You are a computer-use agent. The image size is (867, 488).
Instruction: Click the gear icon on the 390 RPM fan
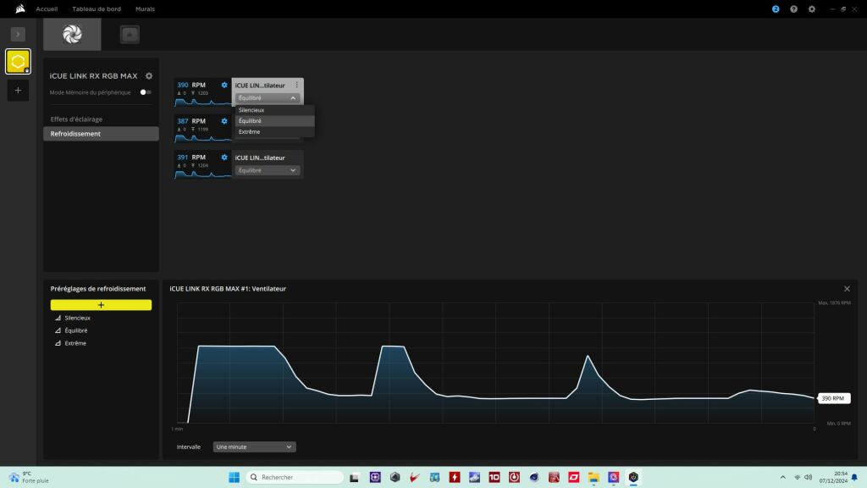pyautogui.click(x=224, y=85)
